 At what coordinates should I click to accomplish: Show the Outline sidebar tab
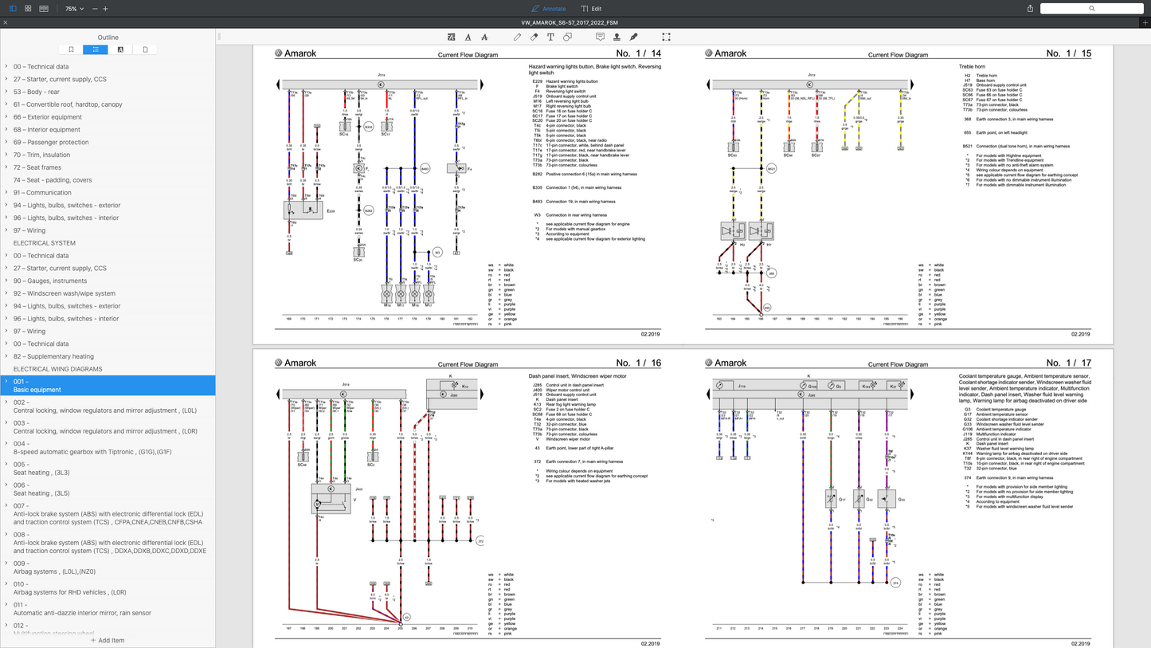pos(96,49)
